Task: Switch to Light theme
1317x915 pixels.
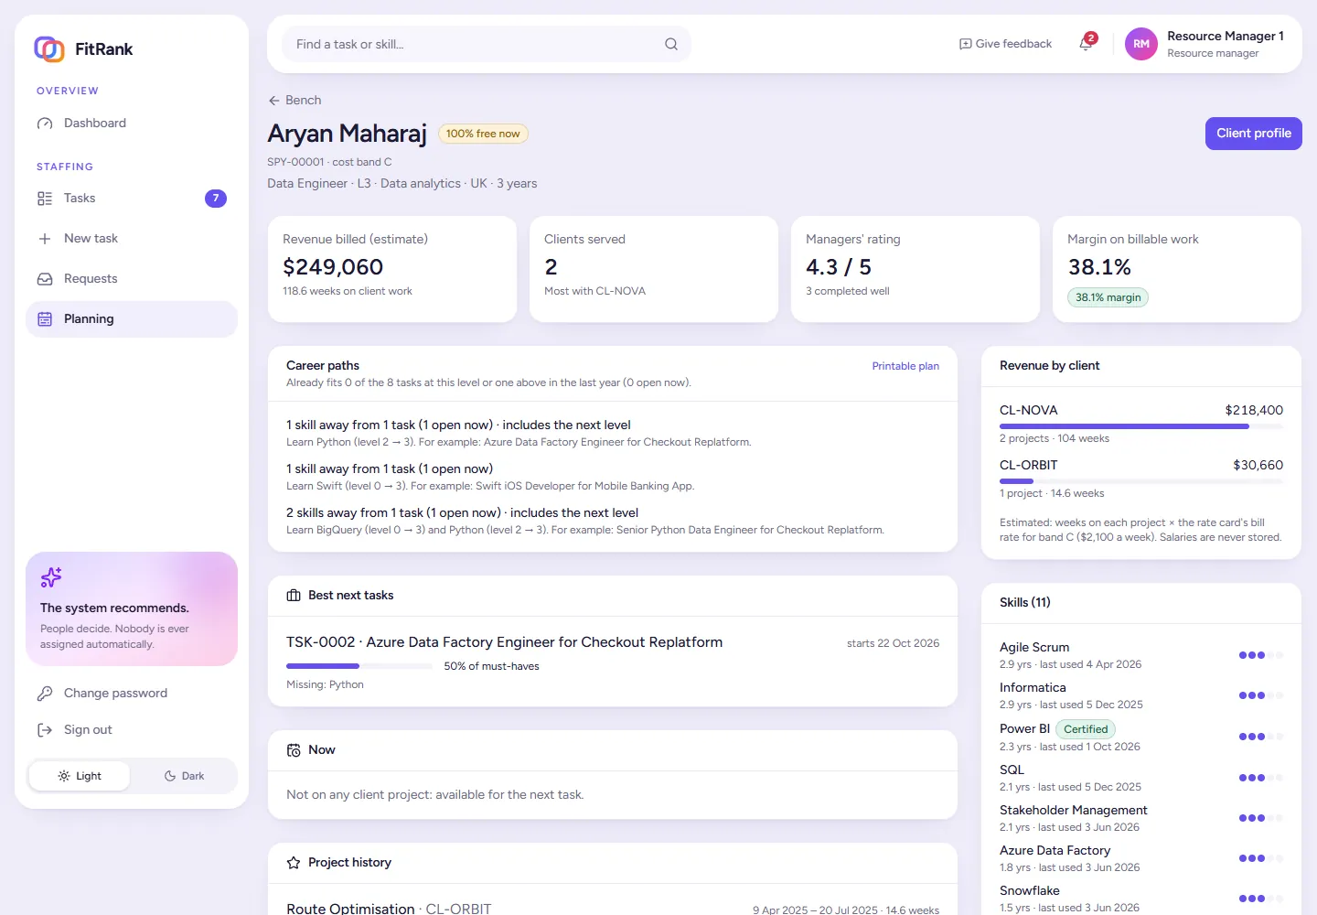Action: pos(80,776)
